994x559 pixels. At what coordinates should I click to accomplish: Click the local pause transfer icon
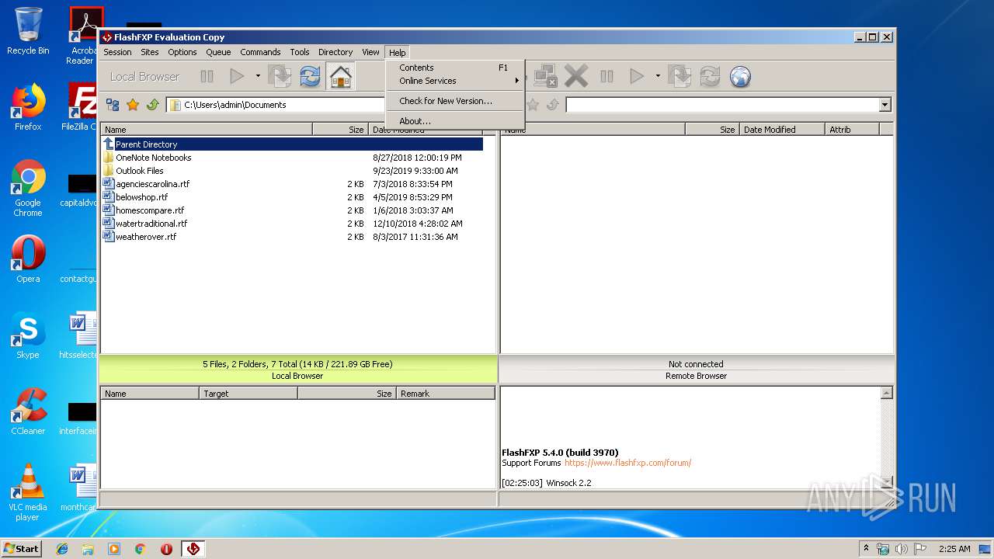207,76
